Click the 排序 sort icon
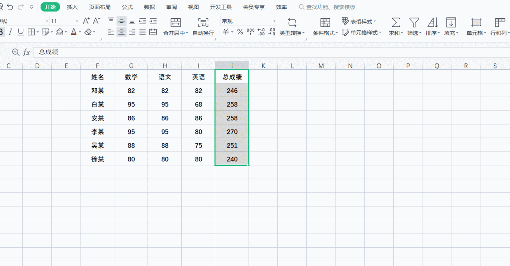 tap(433, 23)
